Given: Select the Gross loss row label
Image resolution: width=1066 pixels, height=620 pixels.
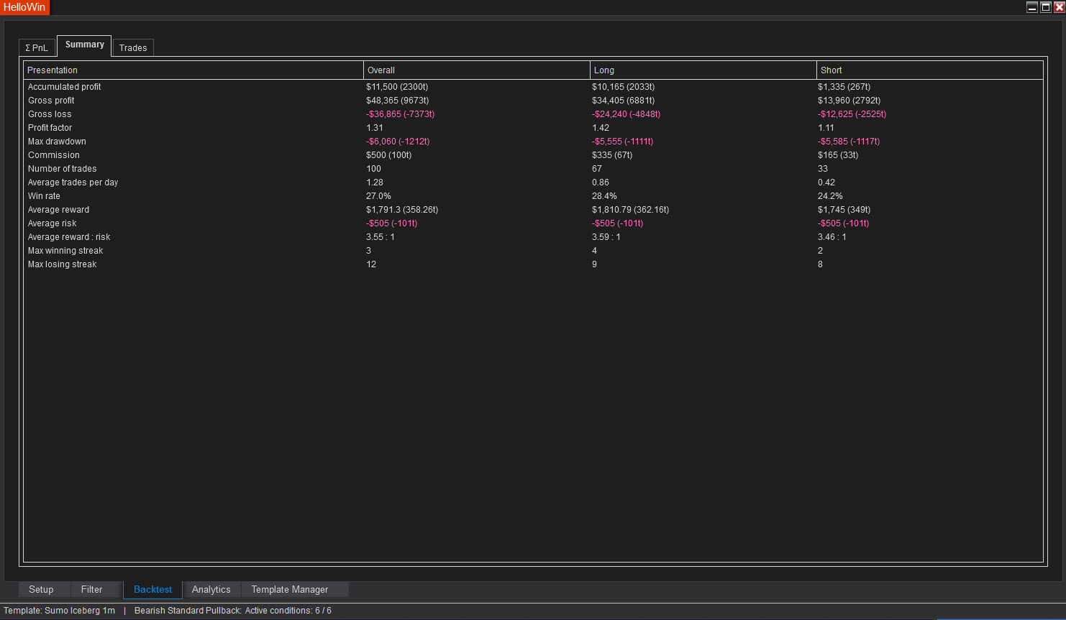Looking at the screenshot, I should point(50,114).
